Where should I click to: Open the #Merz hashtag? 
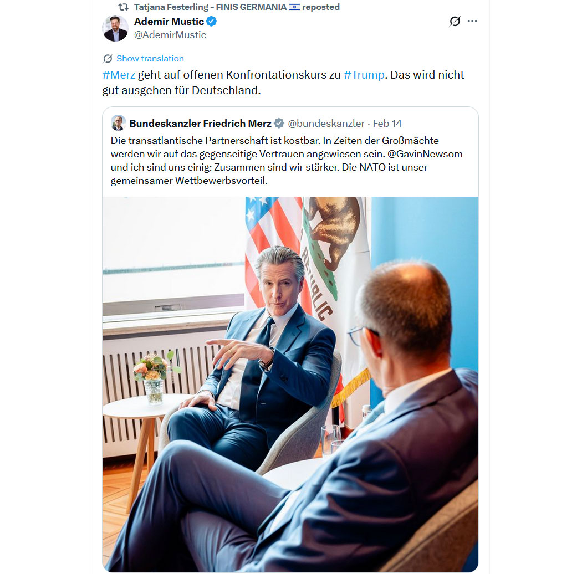point(119,75)
